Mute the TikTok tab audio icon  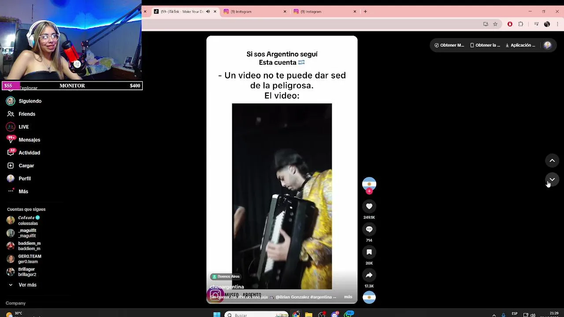[x=208, y=11]
